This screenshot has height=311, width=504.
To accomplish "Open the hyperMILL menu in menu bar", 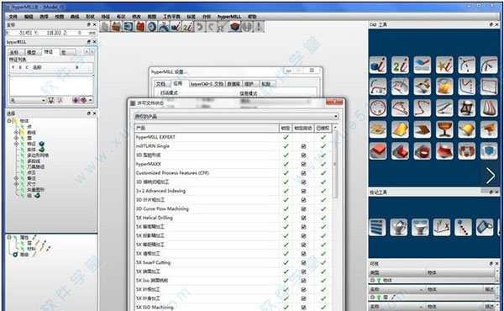I will [229, 17].
